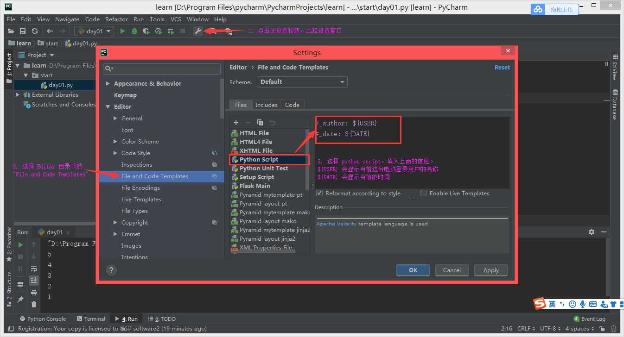624x337 pixels.
Task: Click the Run with Coverage icon
Action: (146, 31)
